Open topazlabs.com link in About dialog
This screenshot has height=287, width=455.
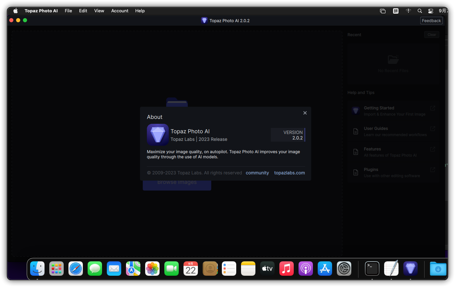click(290, 173)
